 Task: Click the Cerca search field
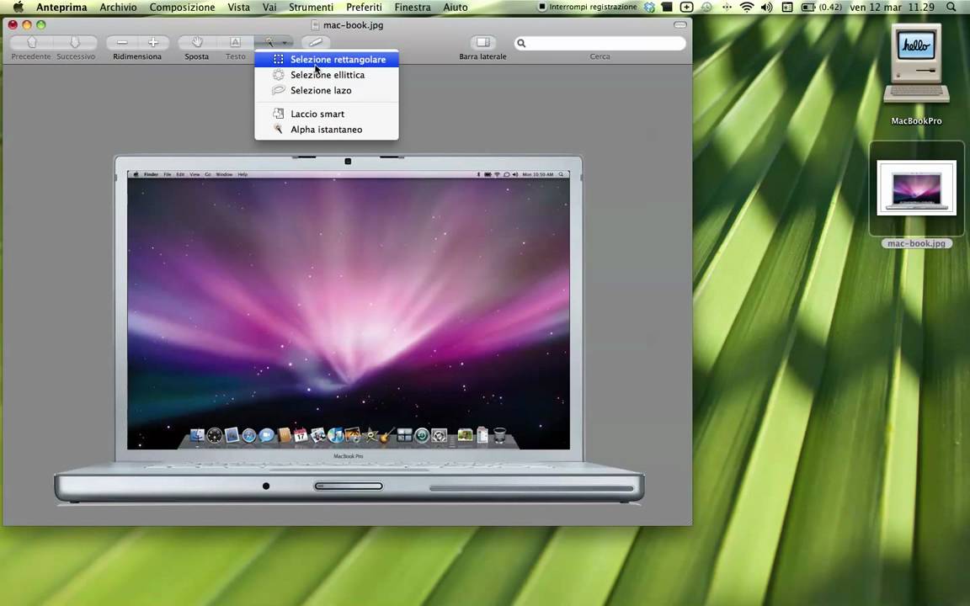pos(600,43)
